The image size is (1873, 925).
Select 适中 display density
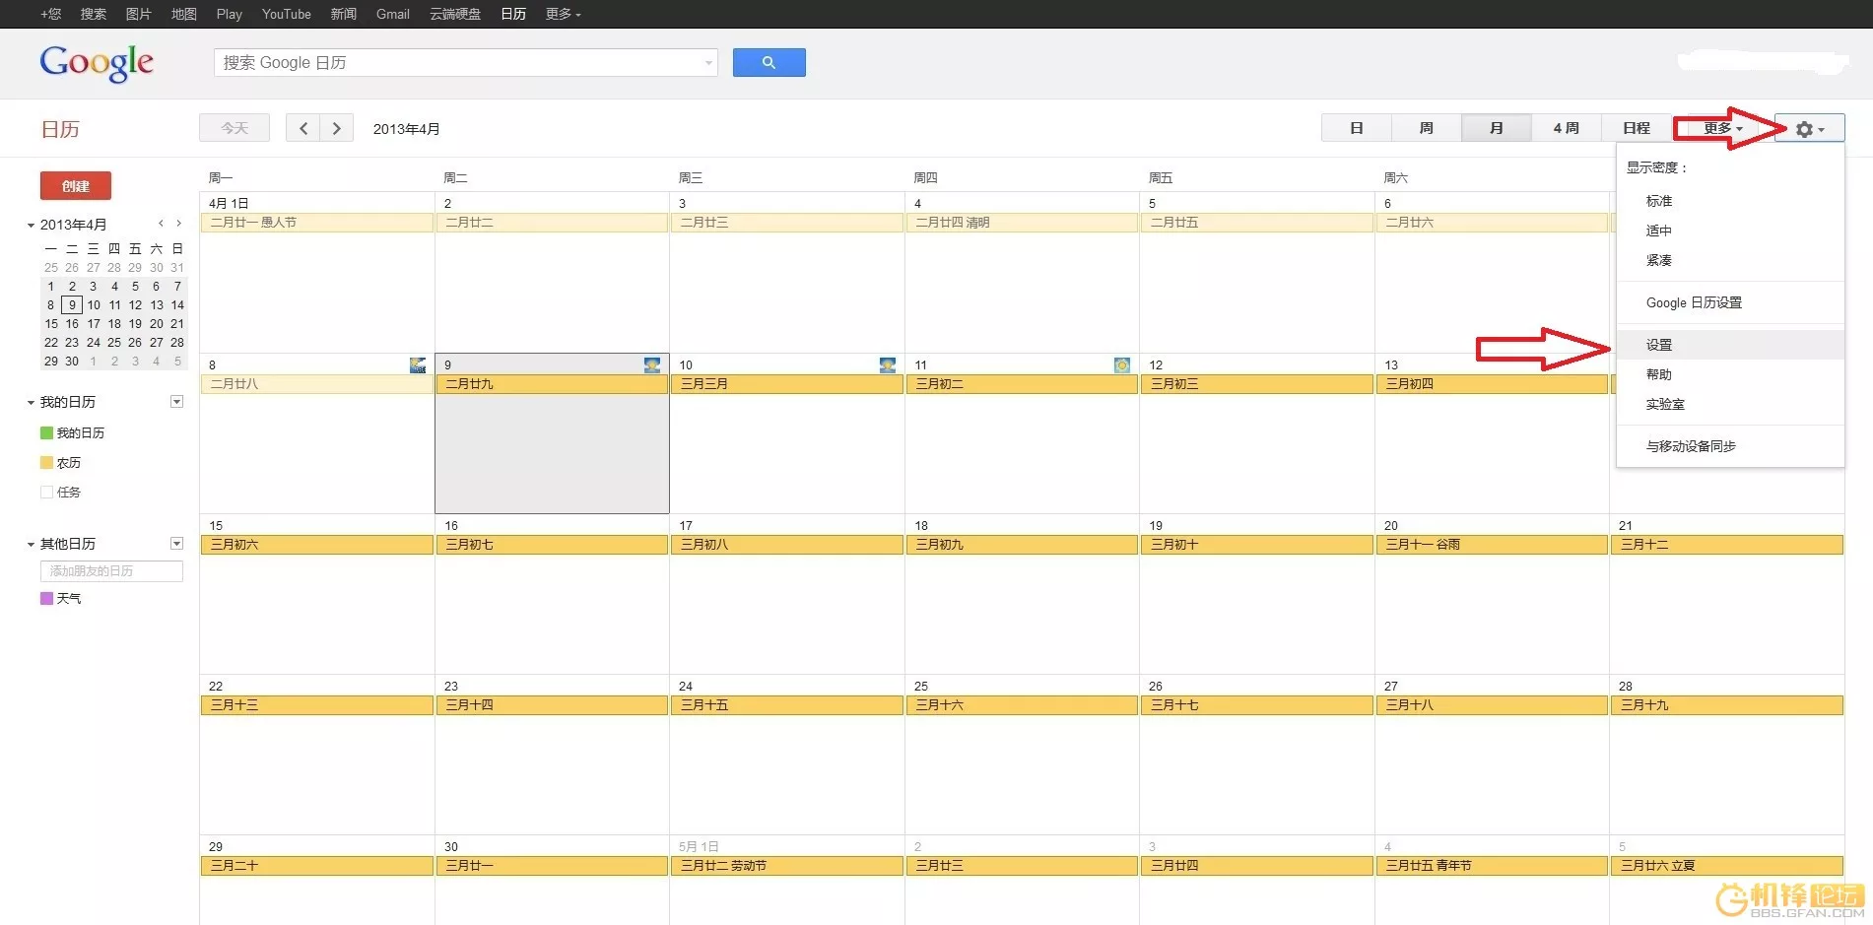[x=1730, y=231]
